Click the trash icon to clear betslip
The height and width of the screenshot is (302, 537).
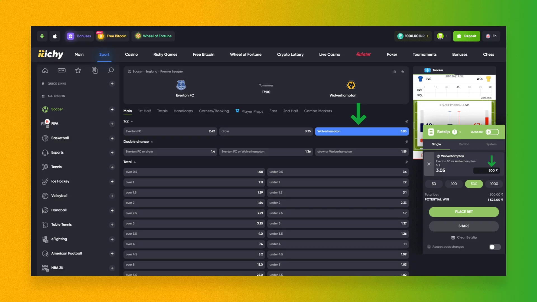tap(453, 237)
